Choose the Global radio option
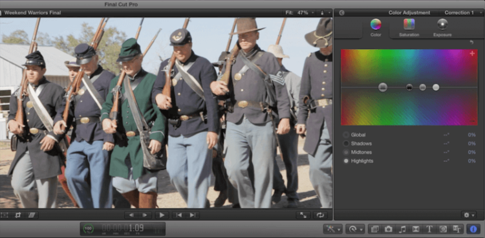Screen dimensions: 485x238 coord(346,135)
